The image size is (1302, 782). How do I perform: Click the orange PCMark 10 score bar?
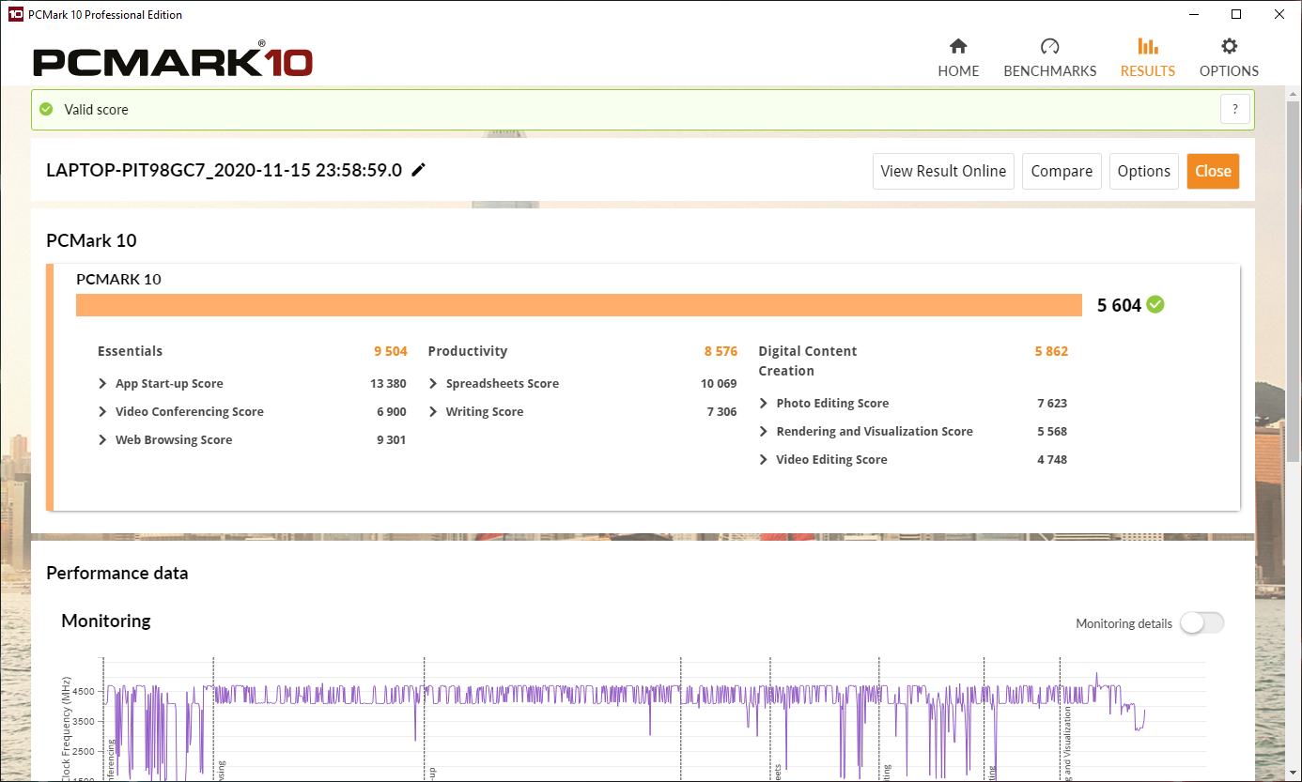579,305
